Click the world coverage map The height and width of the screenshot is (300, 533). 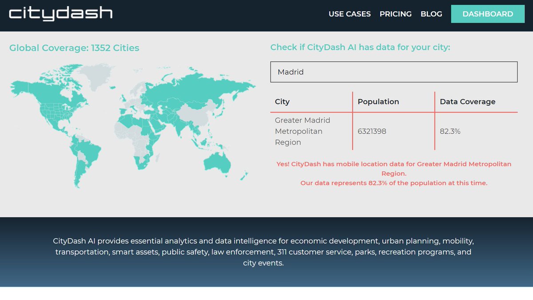133,126
